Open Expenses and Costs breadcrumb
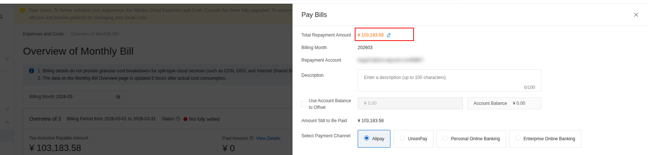 [43, 34]
